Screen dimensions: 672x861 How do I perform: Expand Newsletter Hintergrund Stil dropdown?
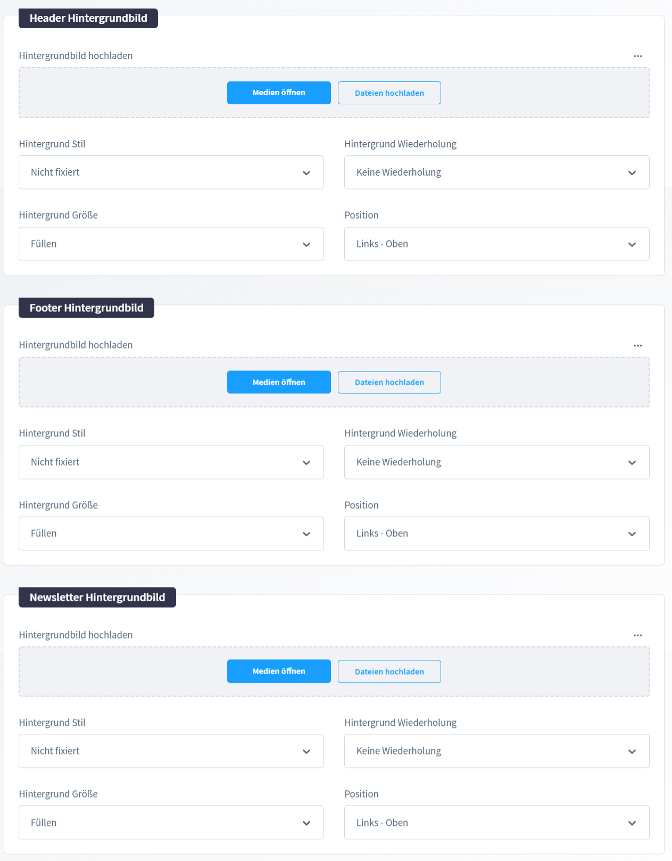[x=171, y=751]
